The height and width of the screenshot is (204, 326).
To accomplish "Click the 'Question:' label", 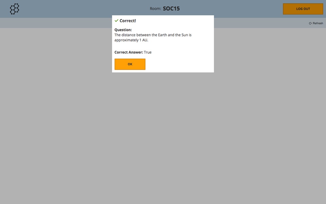I will coord(123,30).
